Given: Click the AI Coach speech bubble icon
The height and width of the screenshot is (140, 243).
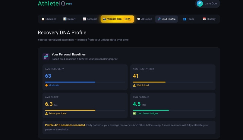Looking at the screenshot, I should tap(139, 19).
